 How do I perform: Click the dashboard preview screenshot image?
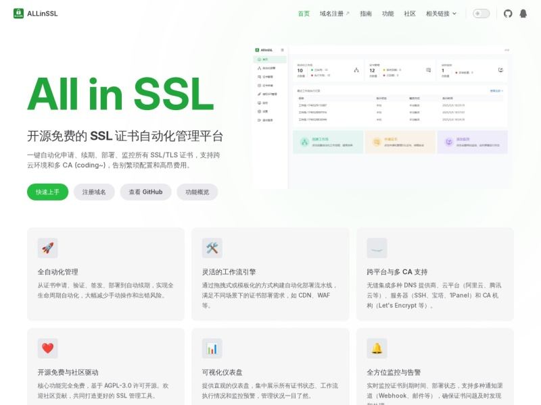(382, 117)
